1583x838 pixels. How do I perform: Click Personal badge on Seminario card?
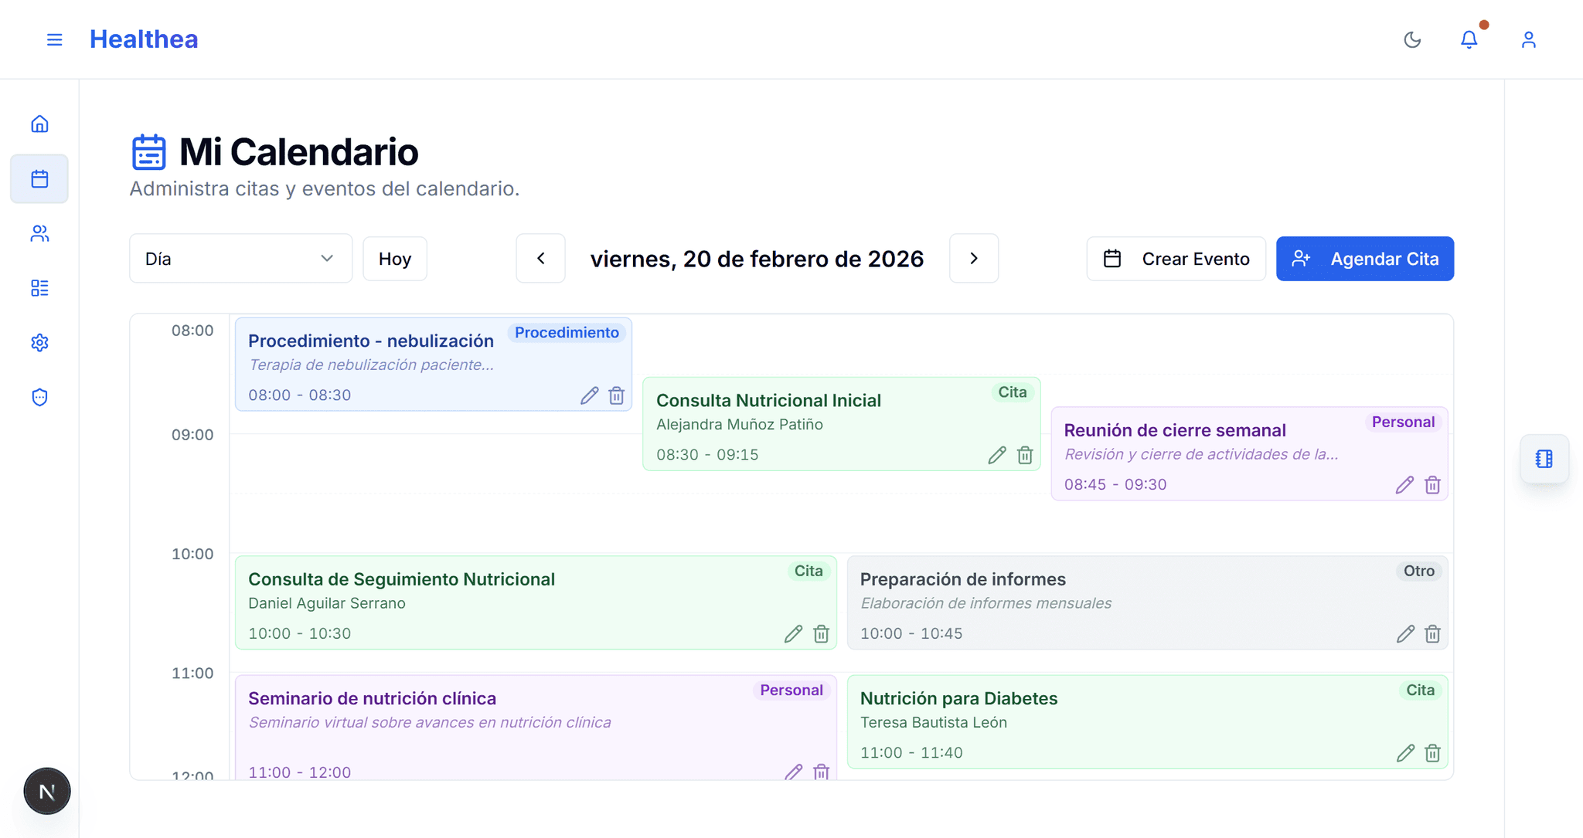[791, 690]
